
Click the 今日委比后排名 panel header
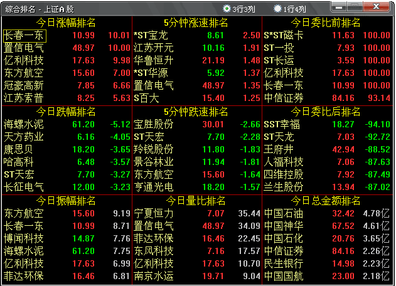[x=326, y=112]
